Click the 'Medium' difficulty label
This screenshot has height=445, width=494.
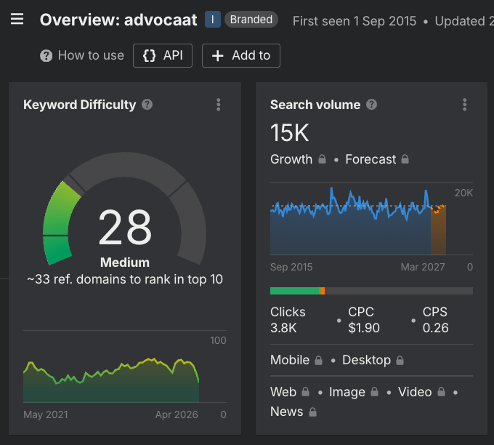tap(125, 262)
